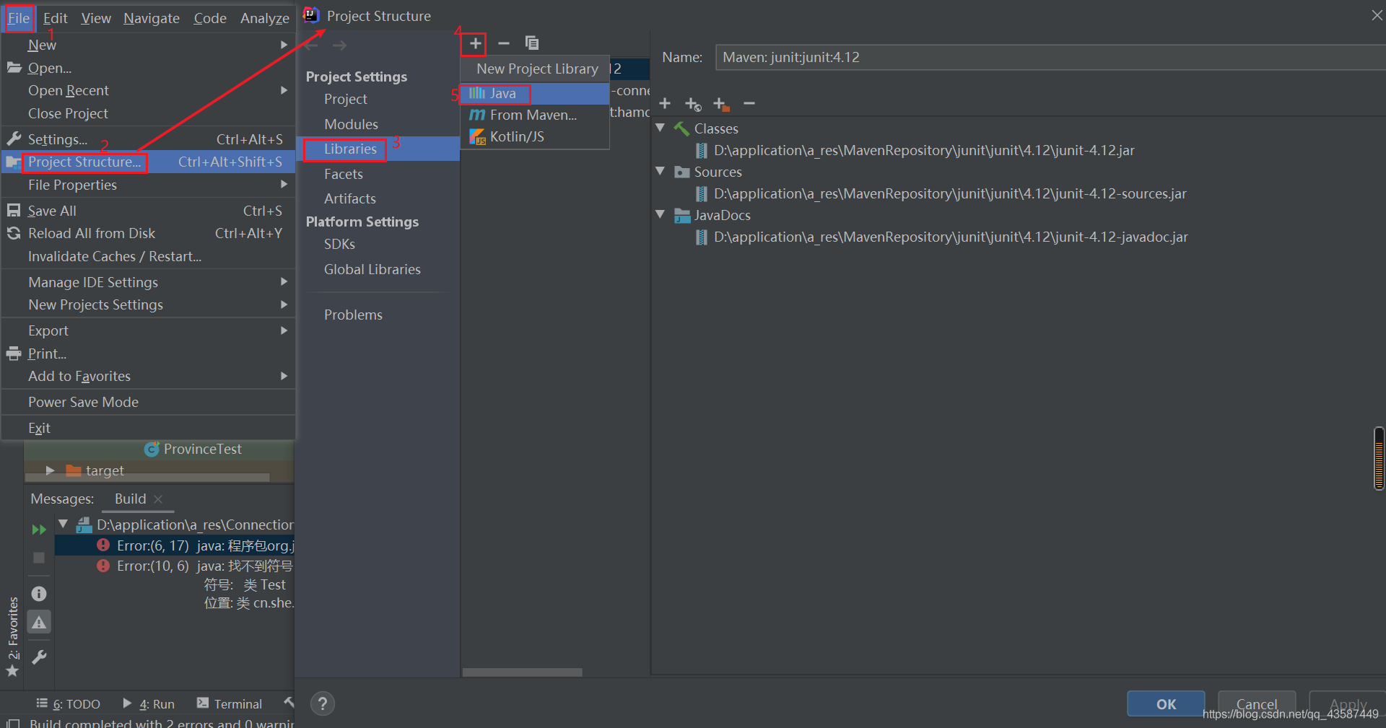
Task: Expand the target folder
Action: point(50,470)
